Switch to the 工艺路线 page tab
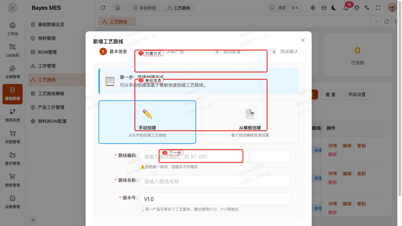Screen dimensions: 402x226 point(117,22)
